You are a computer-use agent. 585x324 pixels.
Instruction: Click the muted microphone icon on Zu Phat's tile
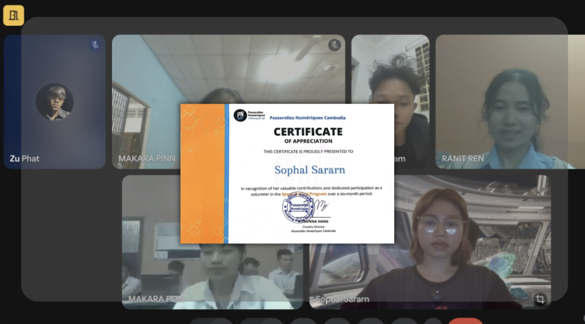[95, 45]
